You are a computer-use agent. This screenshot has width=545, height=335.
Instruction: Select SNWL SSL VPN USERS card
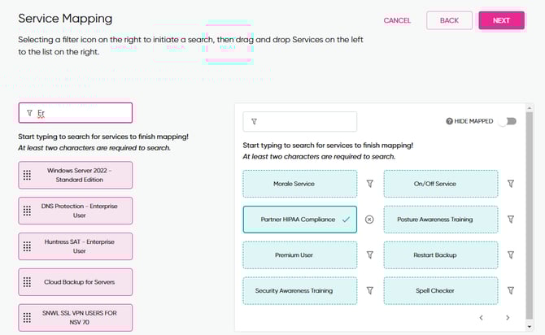coord(76,318)
